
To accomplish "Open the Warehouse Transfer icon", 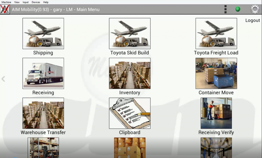I will click(x=43, y=113).
